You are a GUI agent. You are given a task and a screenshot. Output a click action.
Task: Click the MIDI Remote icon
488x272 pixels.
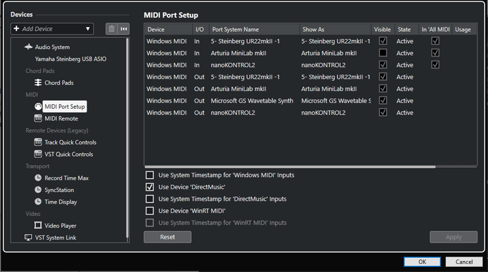coord(38,118)
